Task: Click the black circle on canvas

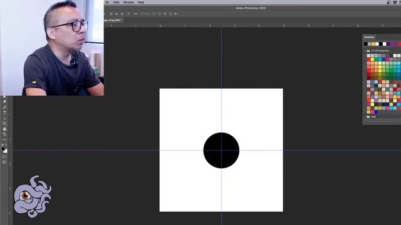Action: (x=221, y=150)
